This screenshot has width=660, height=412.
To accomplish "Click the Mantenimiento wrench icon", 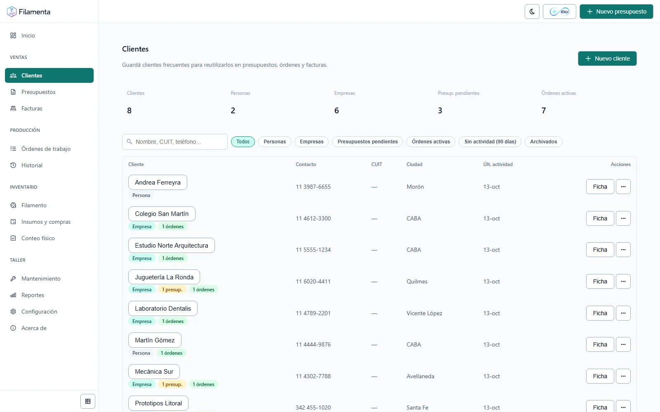I will pos(13,279).
